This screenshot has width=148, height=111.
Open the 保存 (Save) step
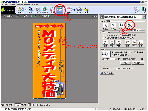click(86, 10)
